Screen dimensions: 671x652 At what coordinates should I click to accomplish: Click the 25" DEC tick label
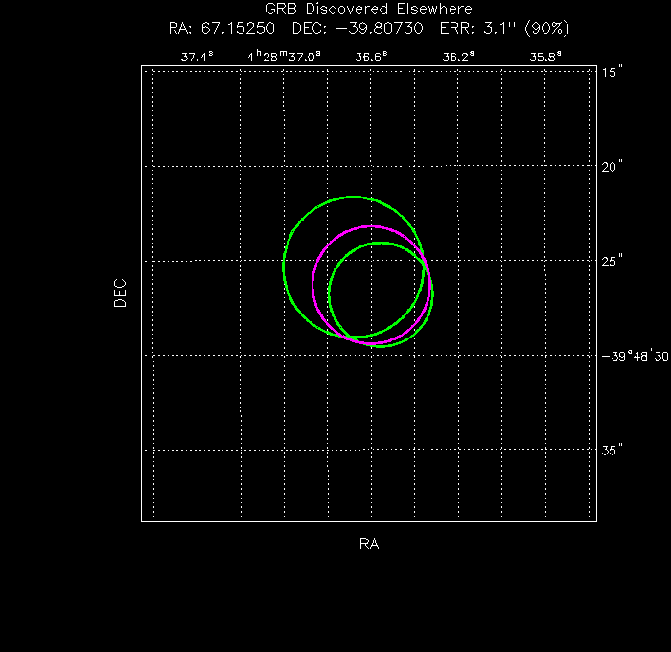click(612, 261)
